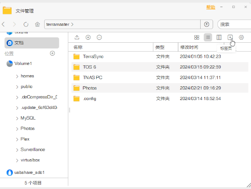Screen dimensions: 251x189
Task: Click the 搜索 search field
Action: (x=235, y=24)
